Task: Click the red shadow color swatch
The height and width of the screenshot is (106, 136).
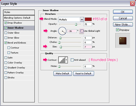Action: tap(88, 19)
